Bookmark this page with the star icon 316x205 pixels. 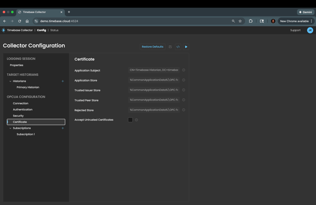click(x=240, y=21)
